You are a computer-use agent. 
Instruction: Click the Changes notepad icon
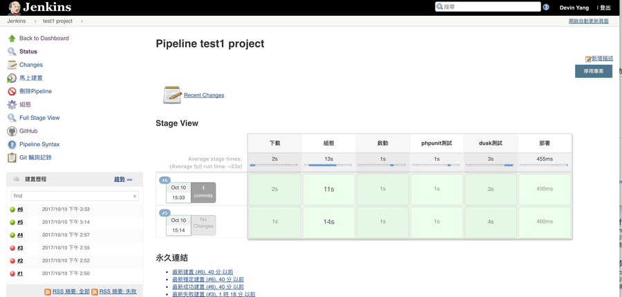12,65
